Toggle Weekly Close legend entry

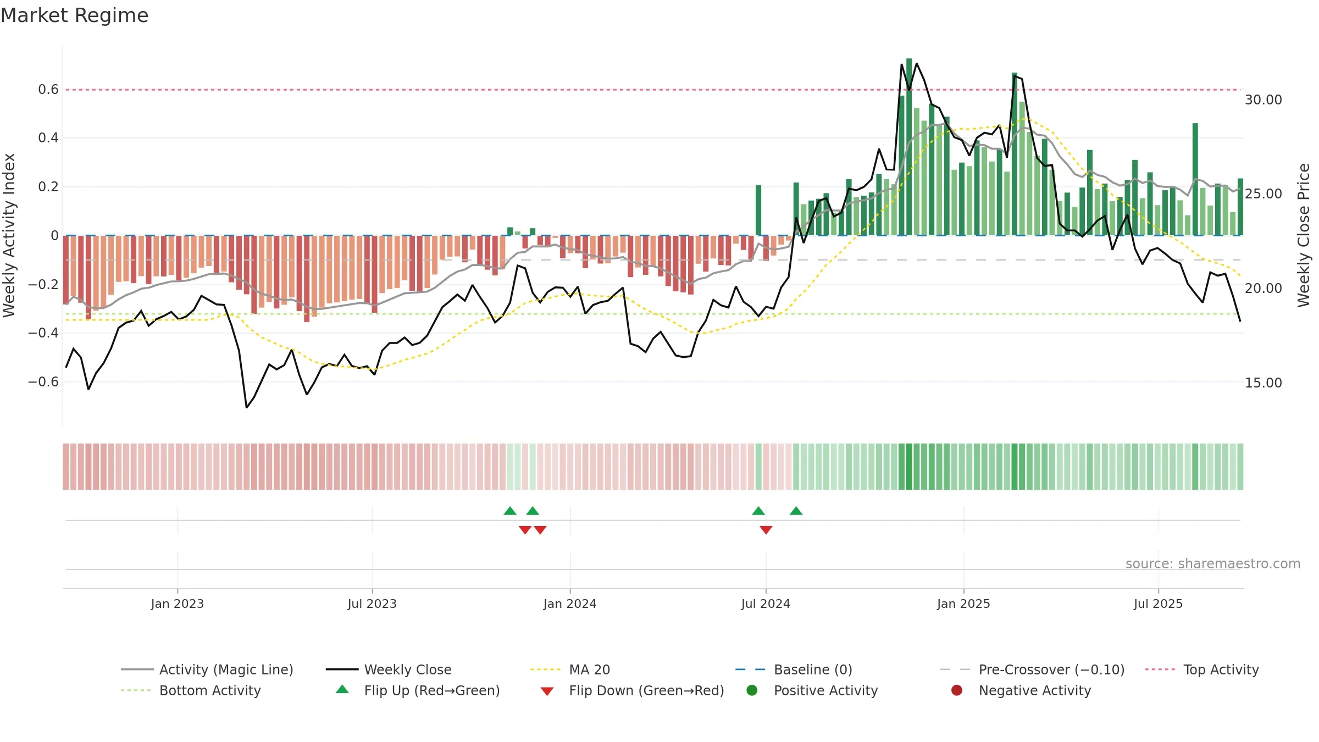coord(389,669)
